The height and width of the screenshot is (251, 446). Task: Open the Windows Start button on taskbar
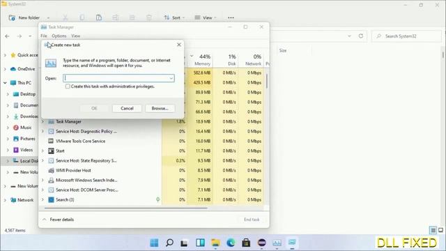click(x=154, y=243)
